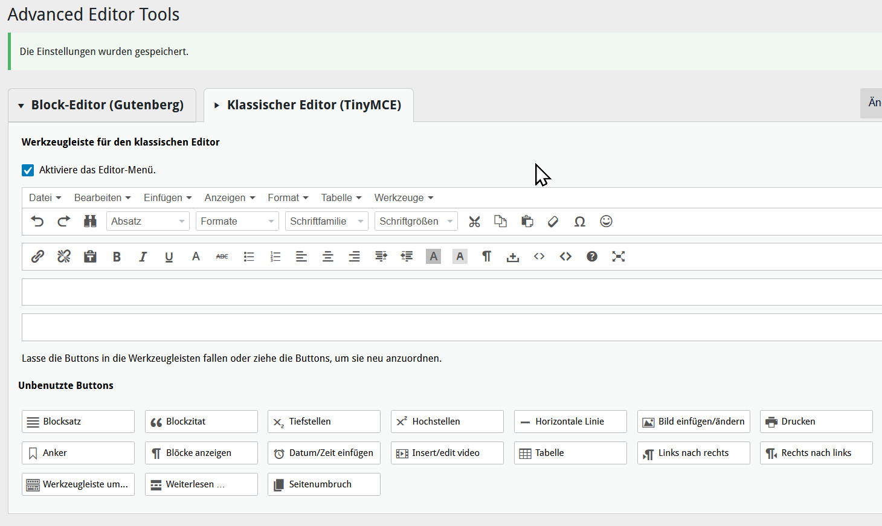Open the Schriftfamilie dropdown
882x526 pixels.
coord(327,222)
